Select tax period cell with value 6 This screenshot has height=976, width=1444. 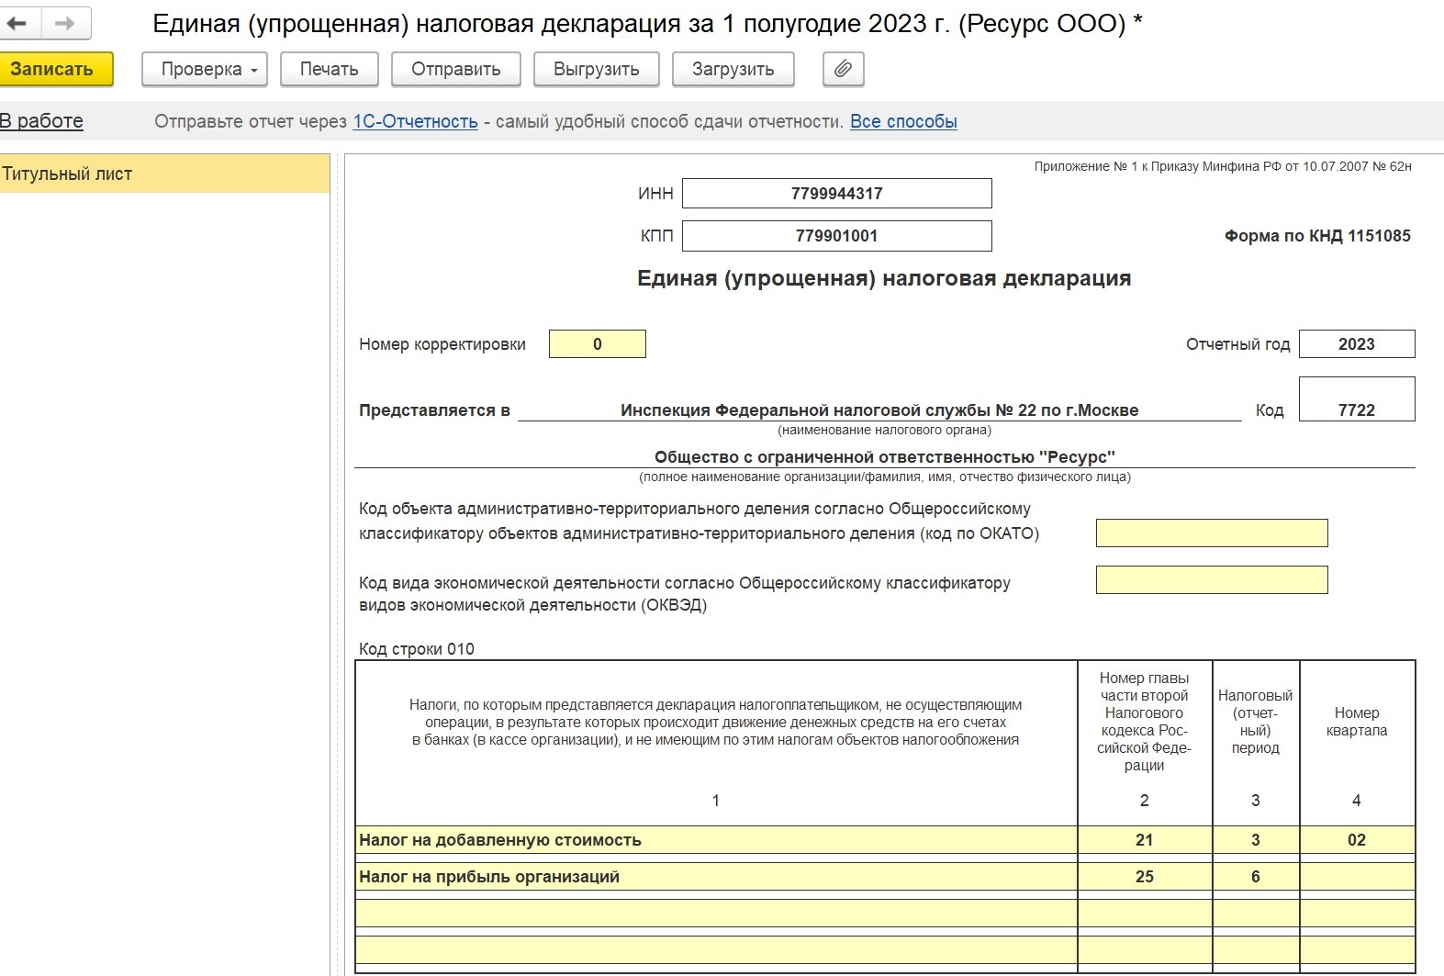click(x=1256, y=877)
